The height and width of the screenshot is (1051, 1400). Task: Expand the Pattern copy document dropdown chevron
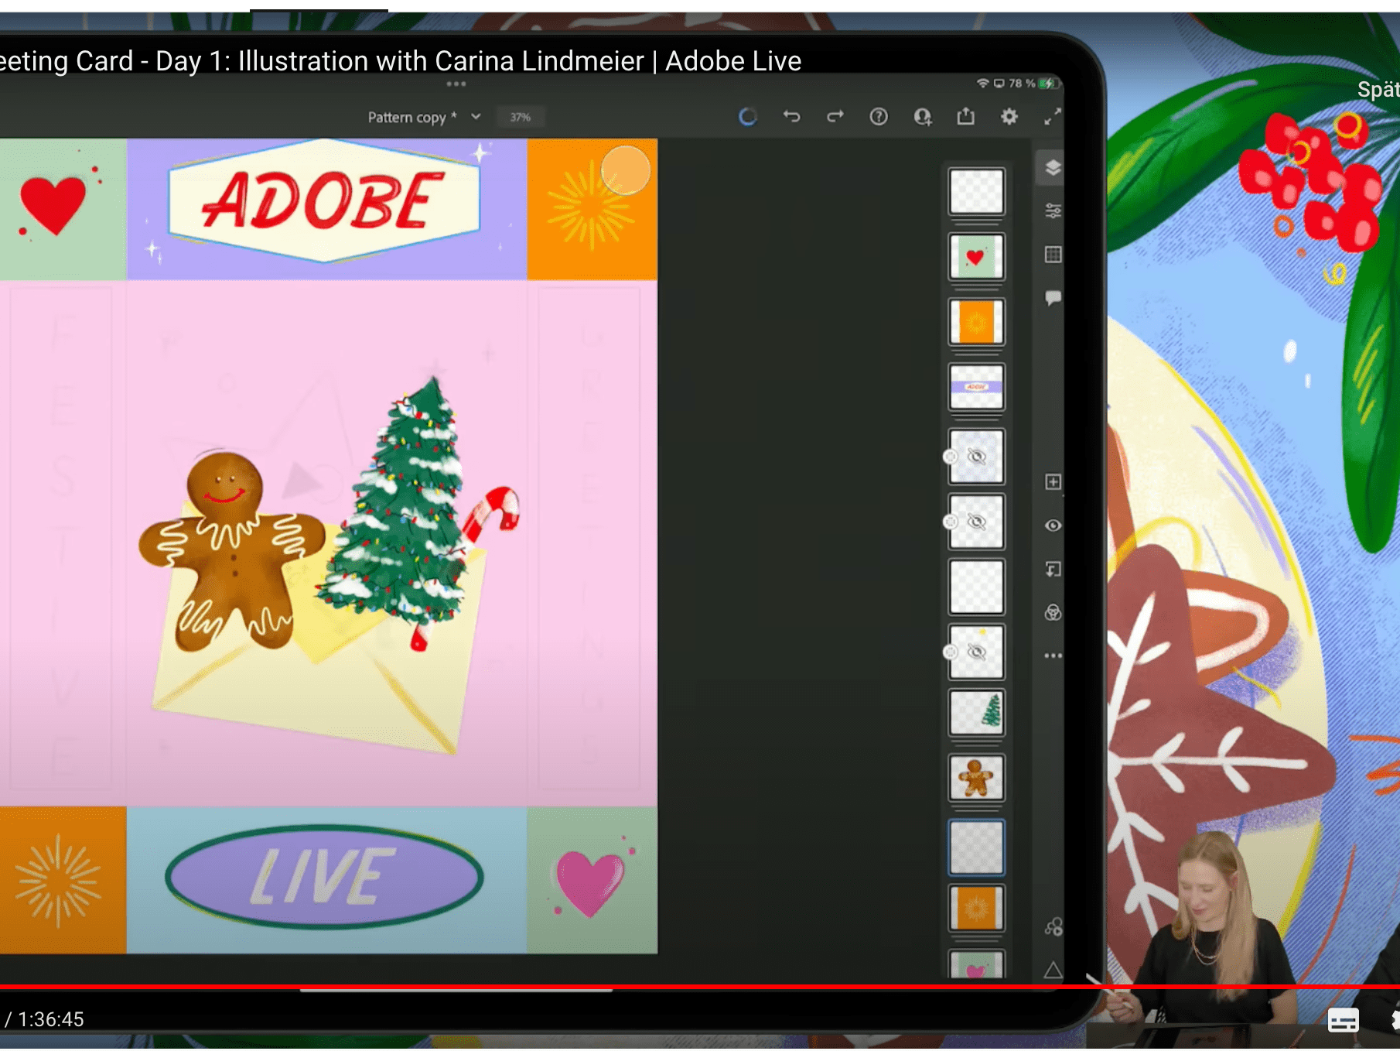click(476, 117)
